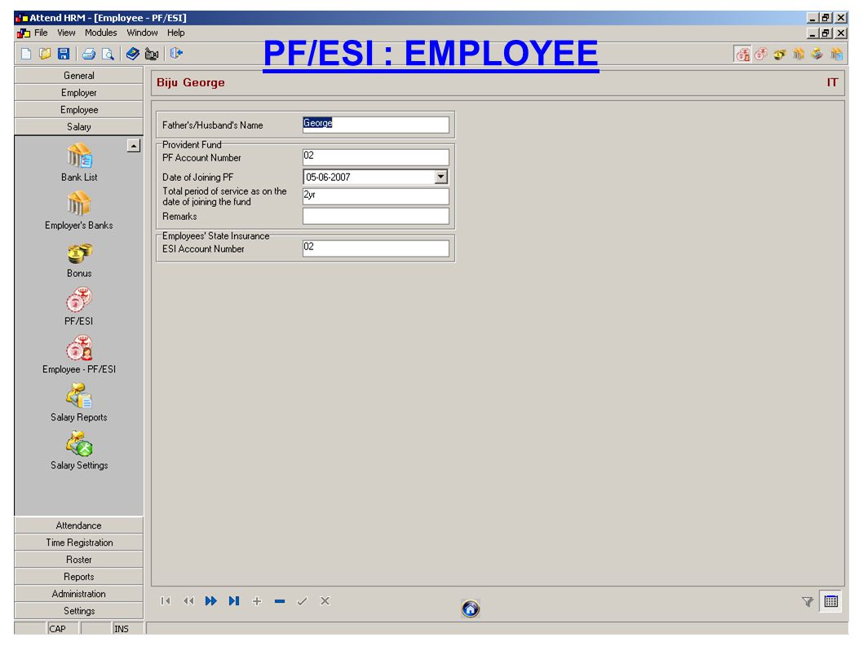The image size is (863, 646).
Task: Click the New document toolbar icon
Action: 26,54
